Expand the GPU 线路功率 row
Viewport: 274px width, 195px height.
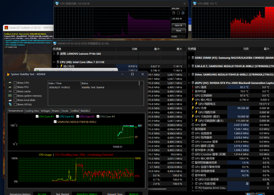click(193, 112)
